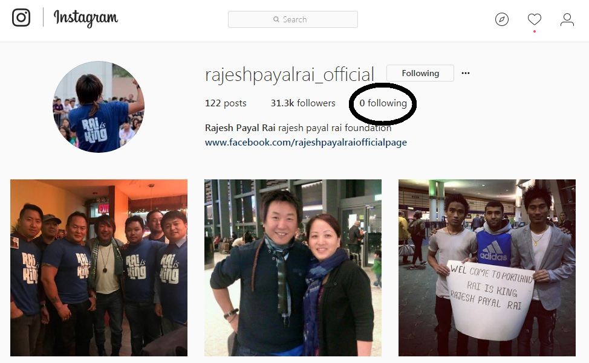Click the Instagram wordmark logo
The image size is (589, 363).
85,18
